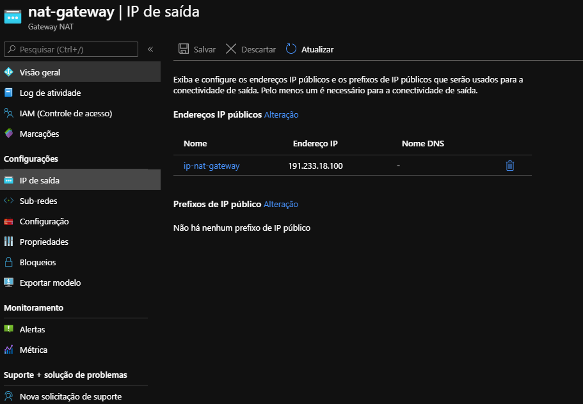Click the Atualizar refresh icon
Viewport: 583px width, 404px height.
tap(291, 49)
